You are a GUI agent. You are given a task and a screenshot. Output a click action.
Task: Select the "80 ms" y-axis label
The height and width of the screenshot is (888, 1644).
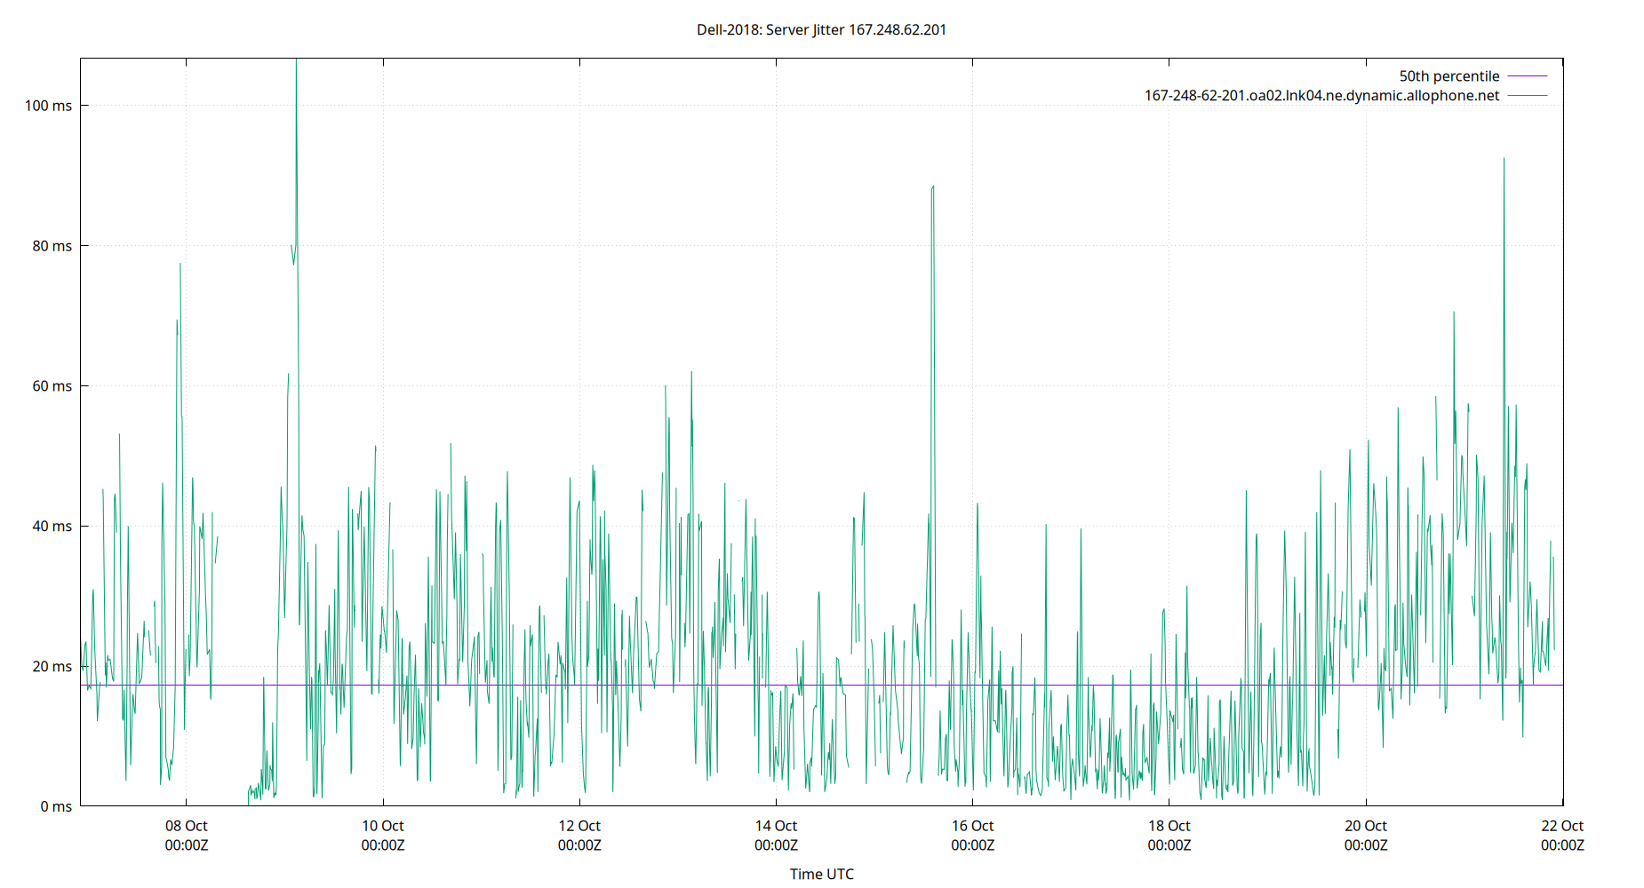pos(52,246)
